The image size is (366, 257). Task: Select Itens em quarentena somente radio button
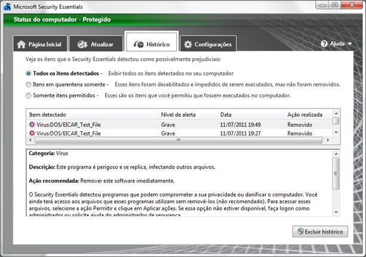point(28,85)
